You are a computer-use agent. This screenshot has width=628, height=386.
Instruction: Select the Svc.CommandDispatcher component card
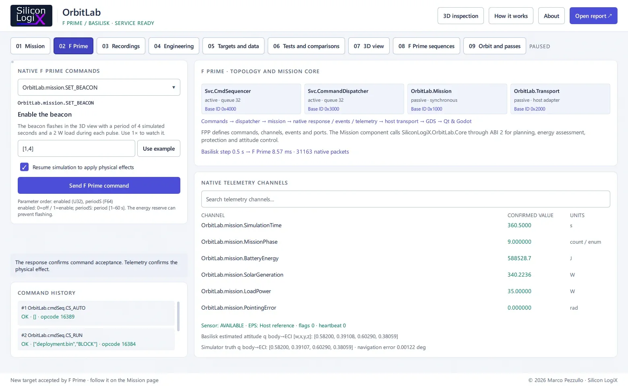pos(354,99)
